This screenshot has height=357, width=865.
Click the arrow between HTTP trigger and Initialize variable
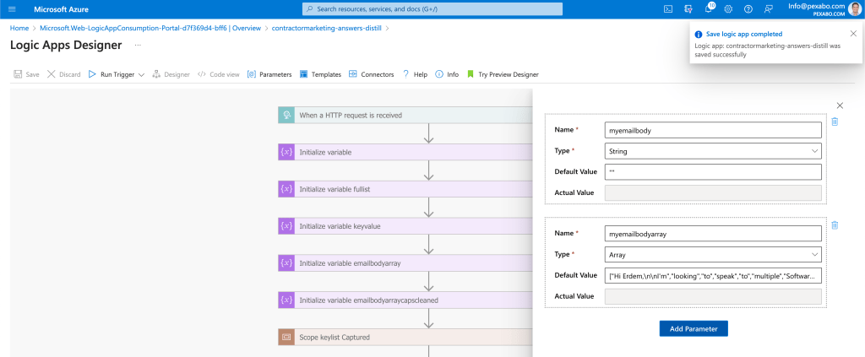tap(428, 133)
